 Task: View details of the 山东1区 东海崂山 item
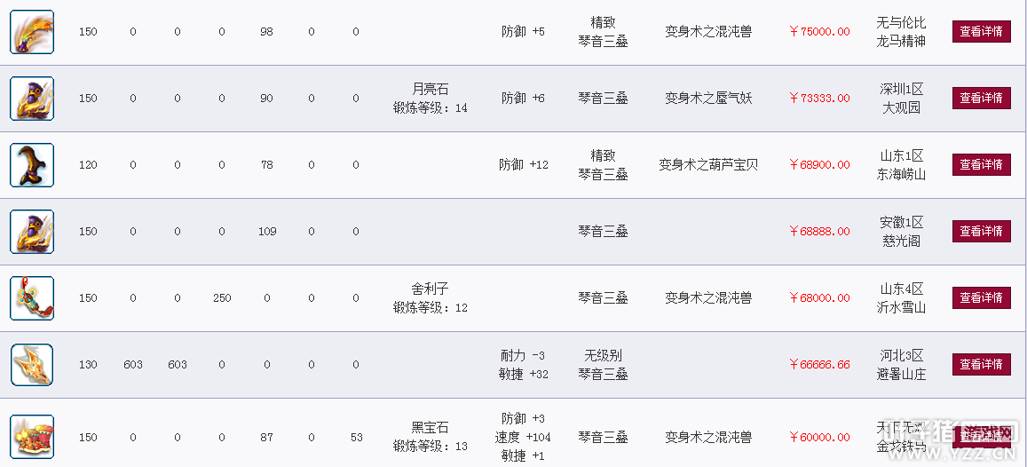981,165
